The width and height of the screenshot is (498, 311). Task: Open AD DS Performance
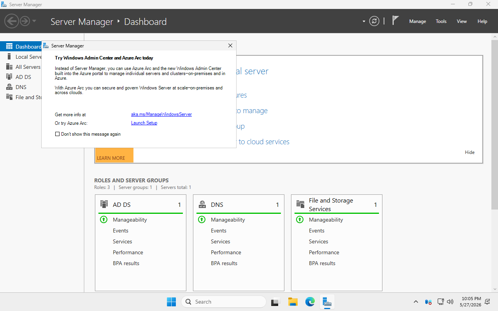128,252
